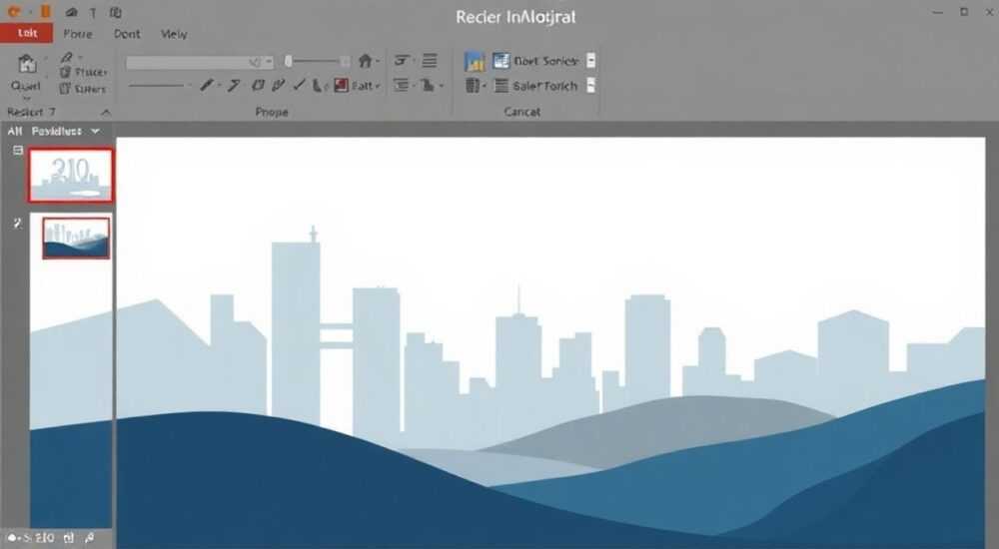Select the second slide thumbnail

click(76, 239)
